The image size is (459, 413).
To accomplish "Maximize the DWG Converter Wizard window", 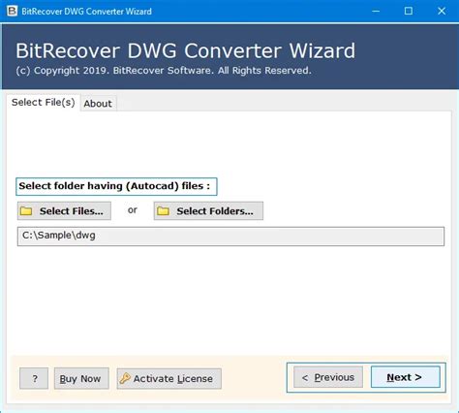I will (409, 11).
